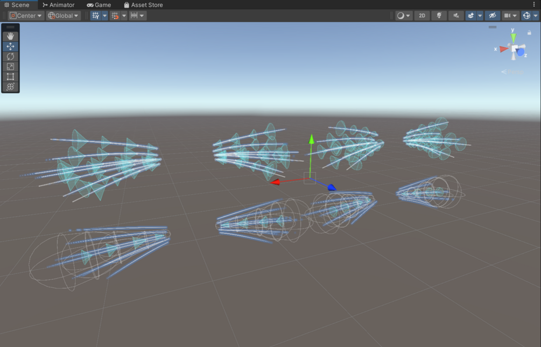Toggle scene lighting lightbulb
The image size is (541, 347).
coord(439,16)
